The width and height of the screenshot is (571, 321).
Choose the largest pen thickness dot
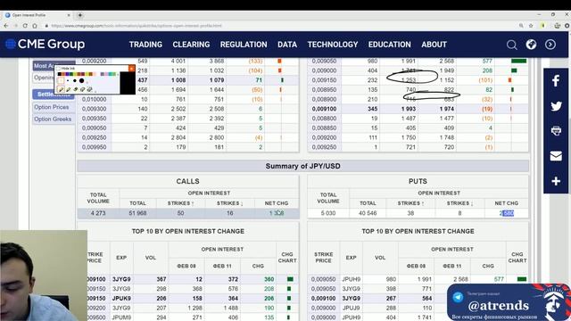click(81, 80)
